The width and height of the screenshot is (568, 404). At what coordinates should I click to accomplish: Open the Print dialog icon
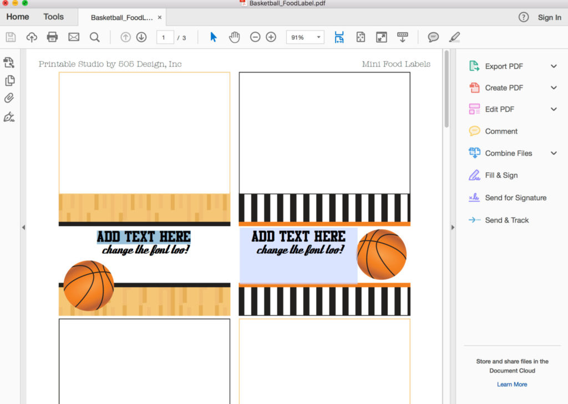pyautogui.click(x=52, y=37)
